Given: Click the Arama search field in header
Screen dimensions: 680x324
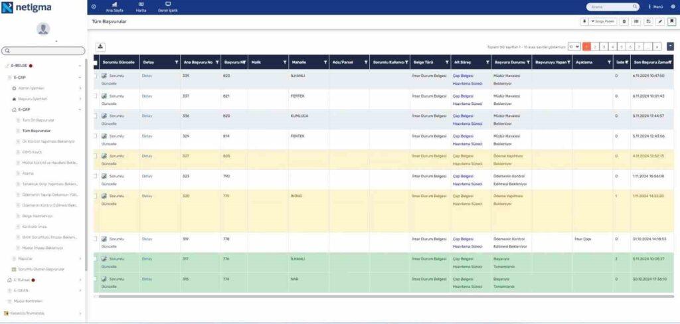Looking at the screenshot, I should click(x=608, y=7).
